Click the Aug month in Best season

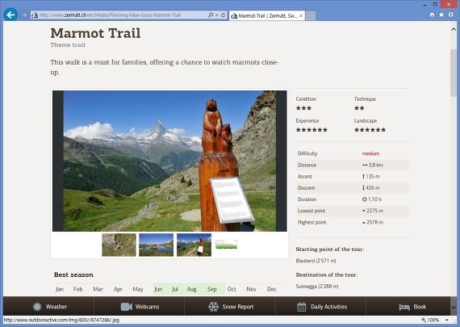pyautogui.click(x=192, y=289)
